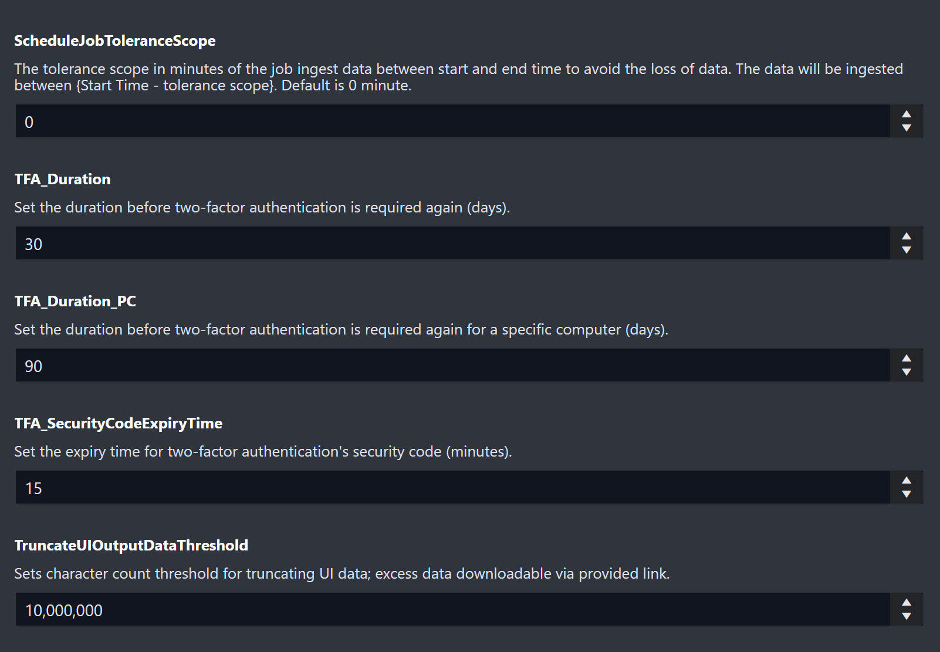The image size is (940, 652).
Task: Select the TFA_Duration_PC number field
Action: coord(452,366)
